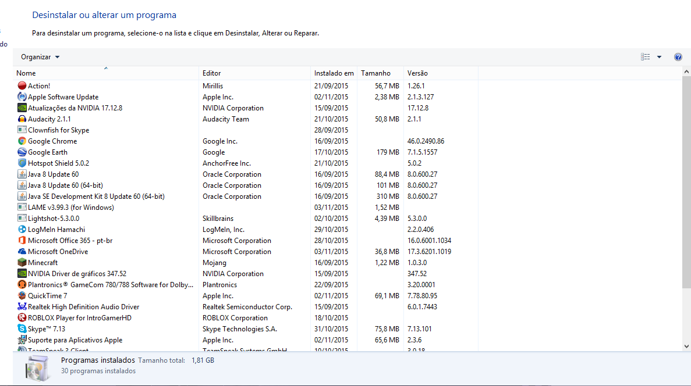Select the Java SE Development Kit icon

pos(22,196)
